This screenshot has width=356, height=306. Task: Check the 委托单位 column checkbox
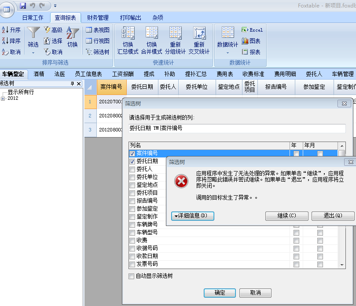pos(132,177)
